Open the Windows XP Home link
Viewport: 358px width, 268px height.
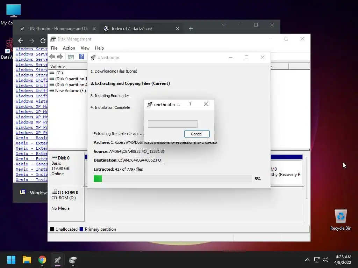tap(31, 106)
